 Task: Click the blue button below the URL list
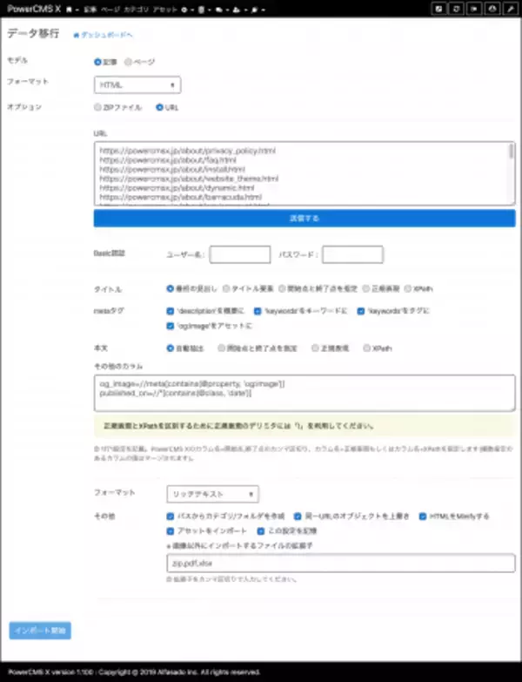coord(304,218)
